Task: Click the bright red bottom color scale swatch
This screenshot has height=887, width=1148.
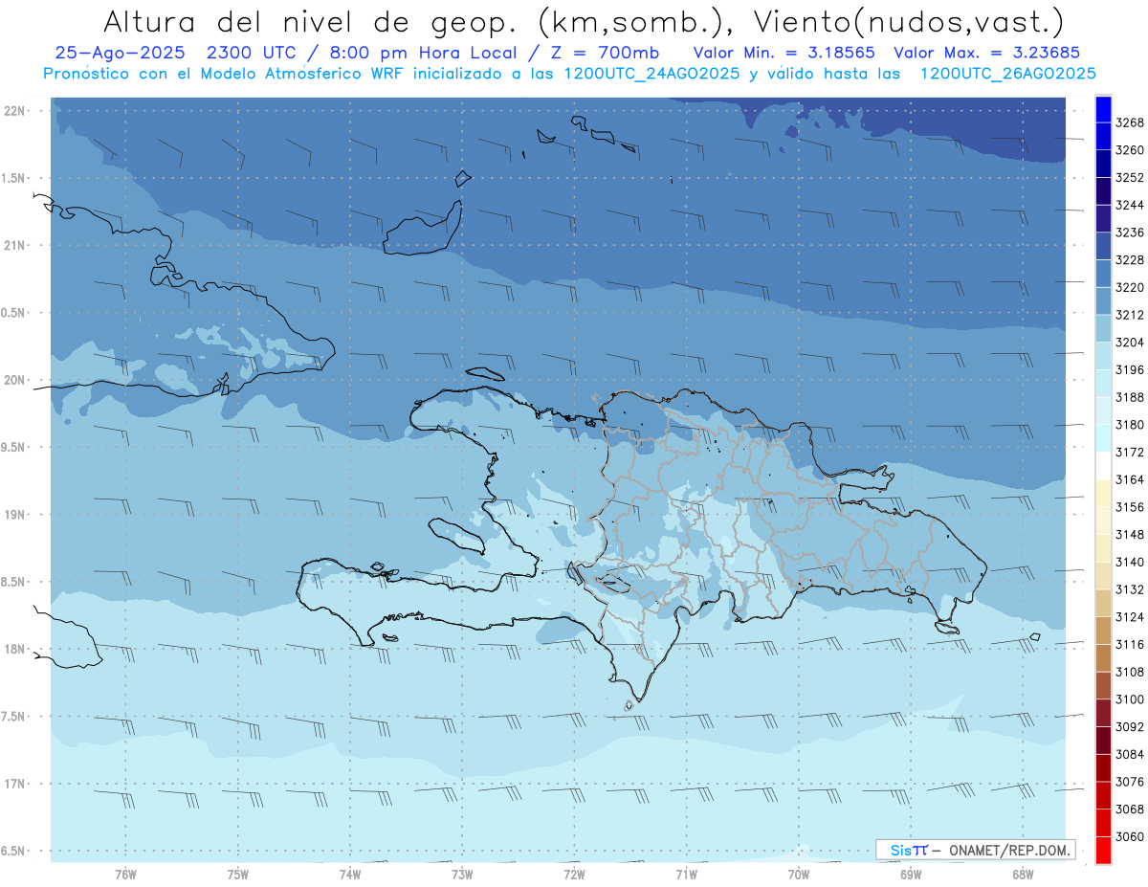Action: [x=1103, y=850]
